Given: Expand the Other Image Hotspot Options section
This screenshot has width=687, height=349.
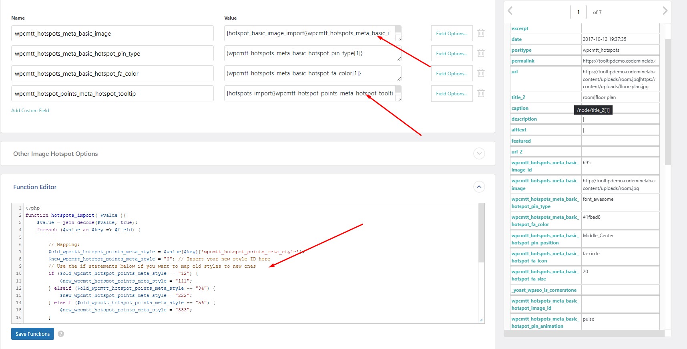Looking at the screenshot, I should click(479, 153).
